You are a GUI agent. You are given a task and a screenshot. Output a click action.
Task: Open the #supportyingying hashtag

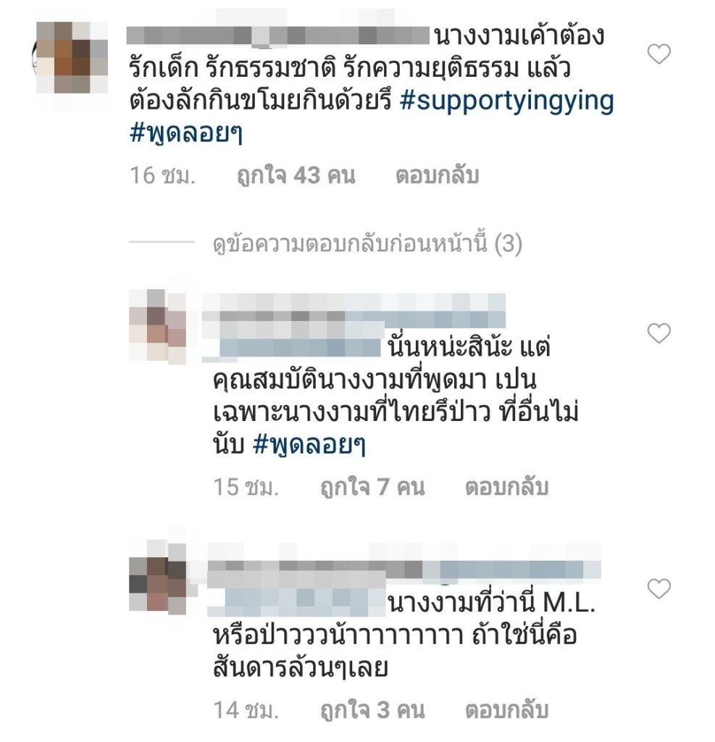tap(507, 101)
